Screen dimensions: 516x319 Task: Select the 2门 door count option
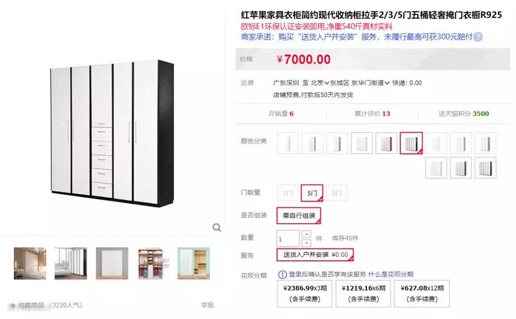(287, 193)
